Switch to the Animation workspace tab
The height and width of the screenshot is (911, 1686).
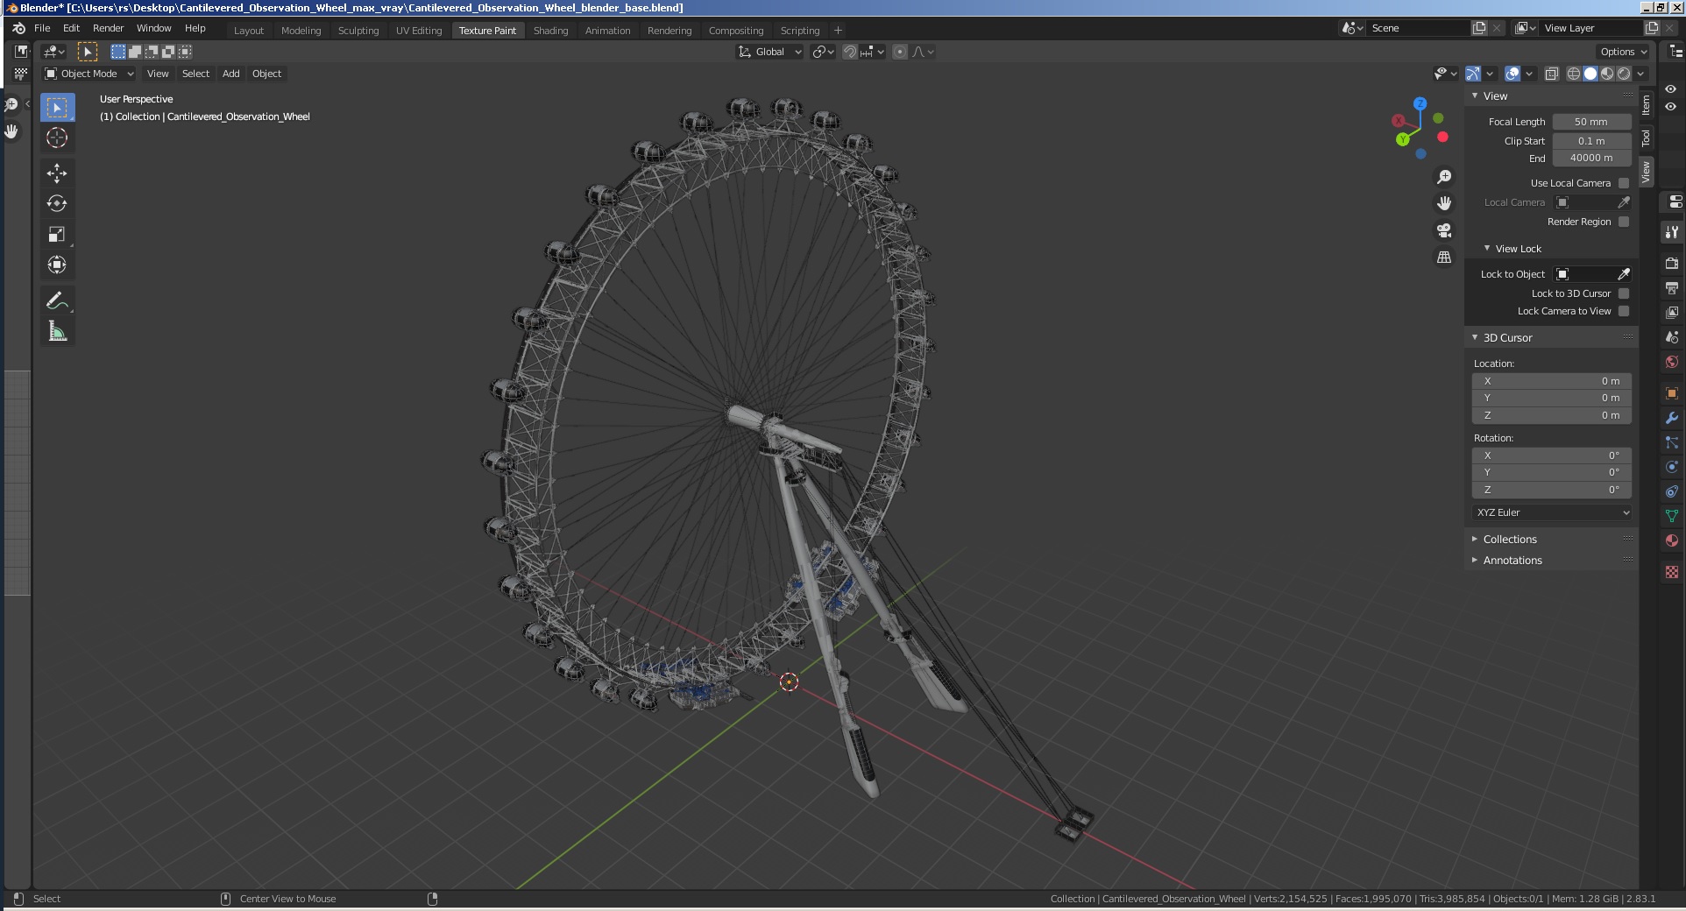tap(607, 31)
